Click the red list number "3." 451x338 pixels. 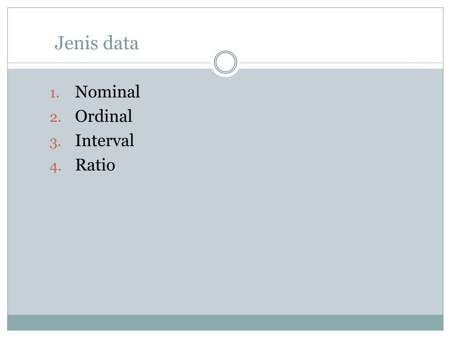click(55, 143)
